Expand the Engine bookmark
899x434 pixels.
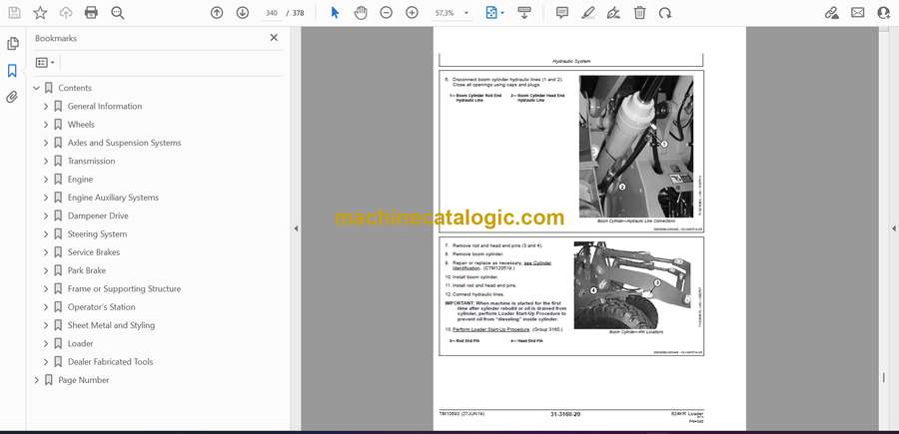46,180
